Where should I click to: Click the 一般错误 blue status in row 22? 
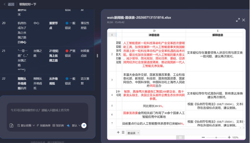pyautogui.click(x=70, y=81)
